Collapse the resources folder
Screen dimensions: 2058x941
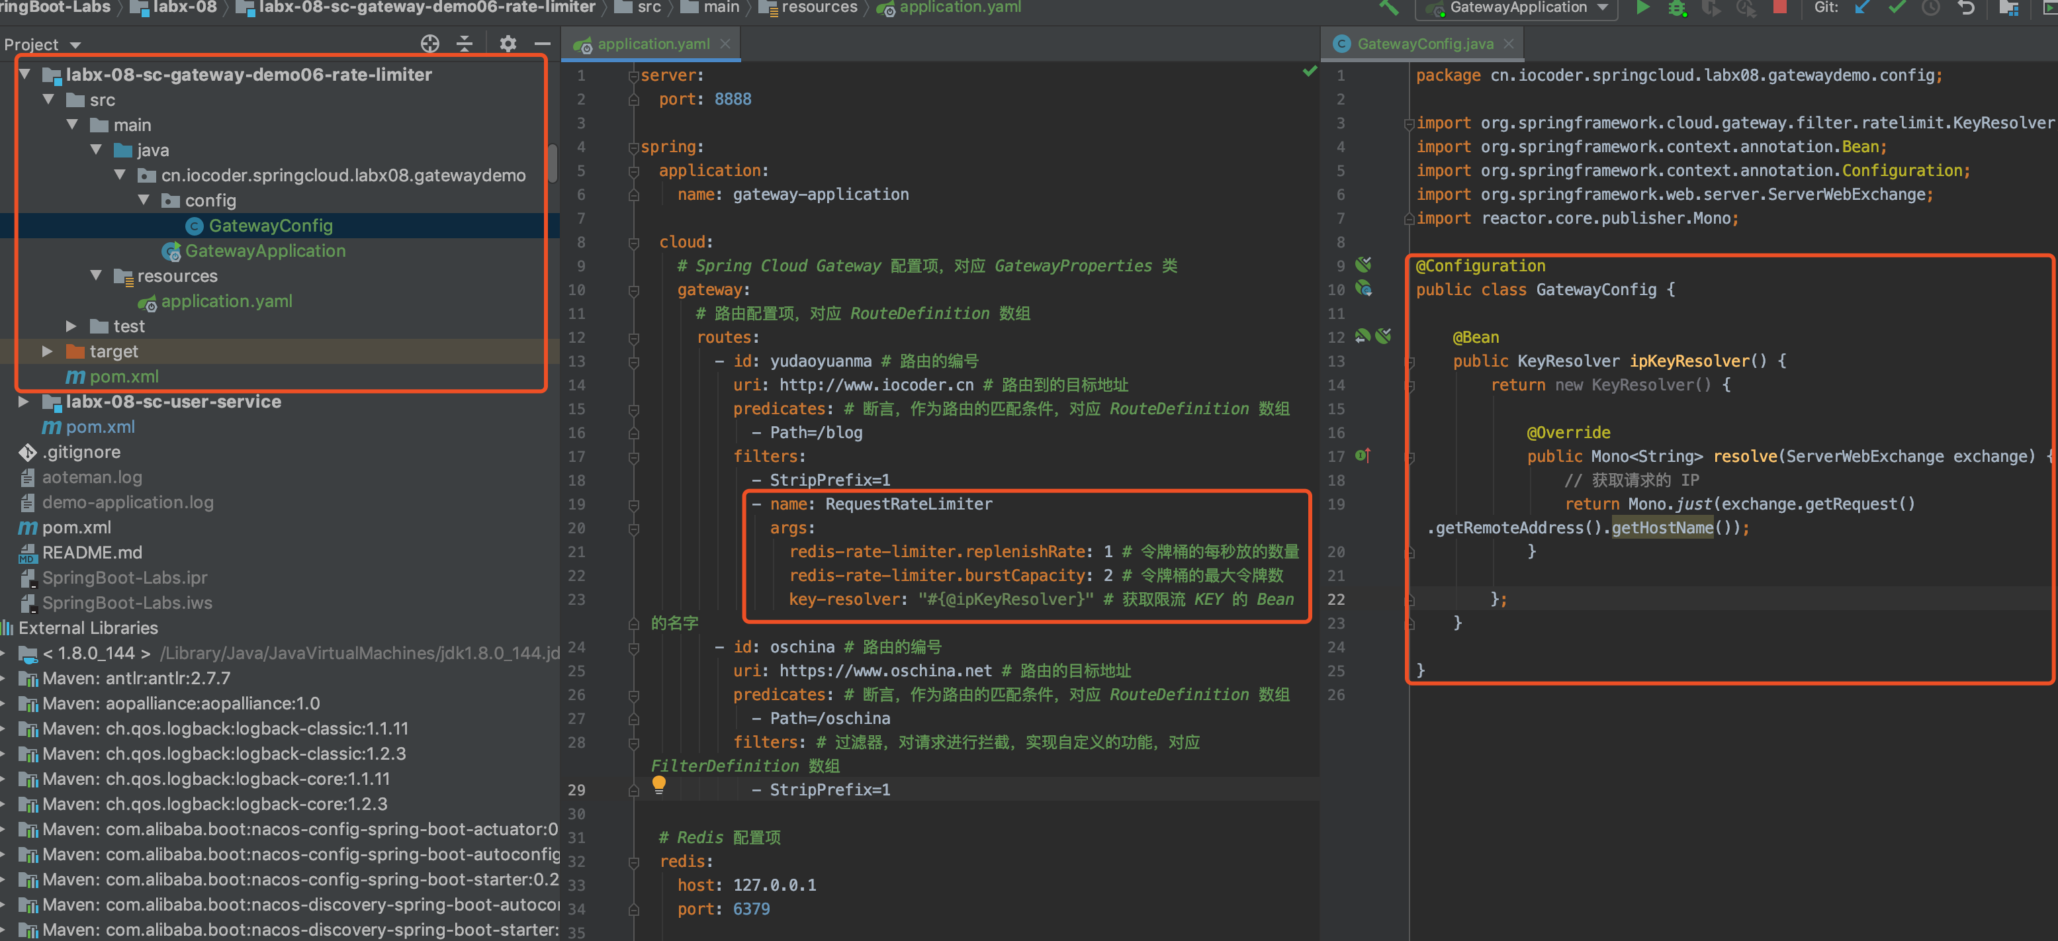[x=96, y=275]
